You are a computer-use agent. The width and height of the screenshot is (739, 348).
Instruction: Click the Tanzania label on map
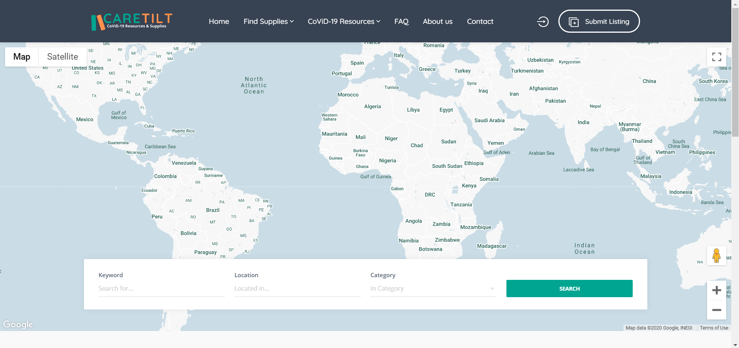(461, 205)
